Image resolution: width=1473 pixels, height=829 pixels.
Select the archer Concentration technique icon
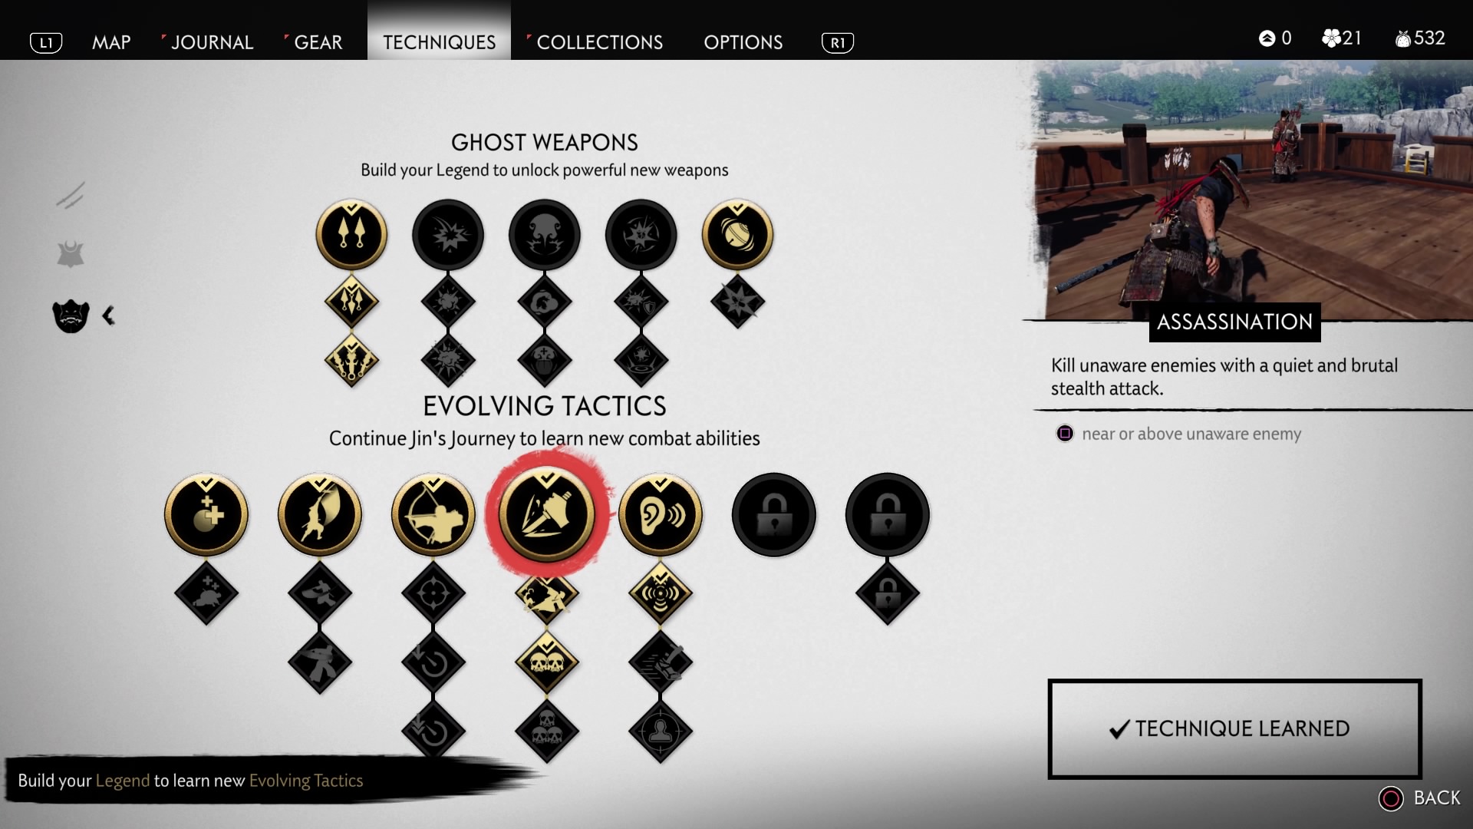point(433,515)
